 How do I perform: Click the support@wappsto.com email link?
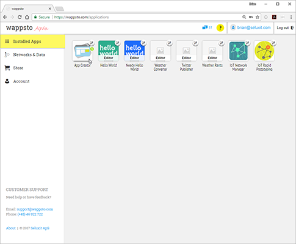point(35,209)
